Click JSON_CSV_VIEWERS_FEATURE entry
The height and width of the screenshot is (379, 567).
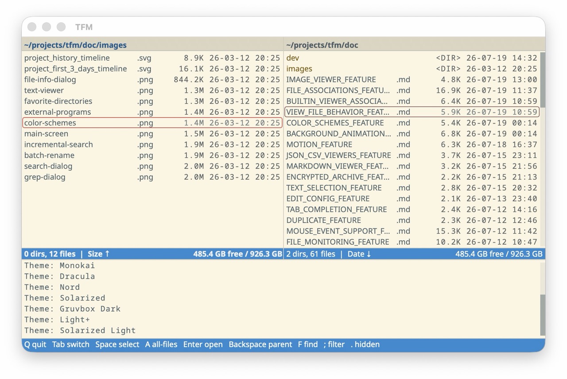pyautogui.click(x=412, y=155)
